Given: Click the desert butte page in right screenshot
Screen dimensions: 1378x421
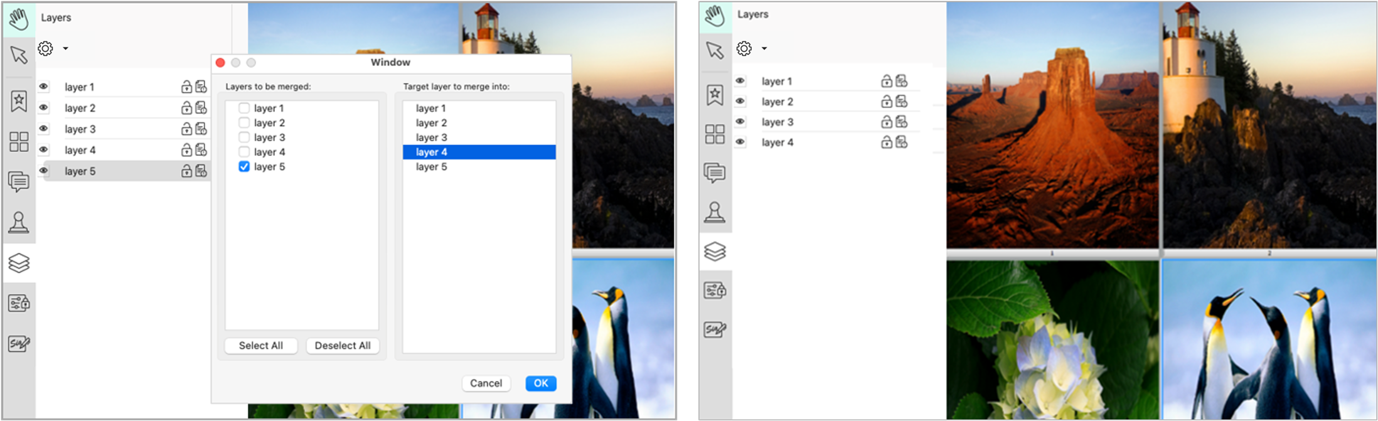Looking at the screenshot, I should (1052, 125).
